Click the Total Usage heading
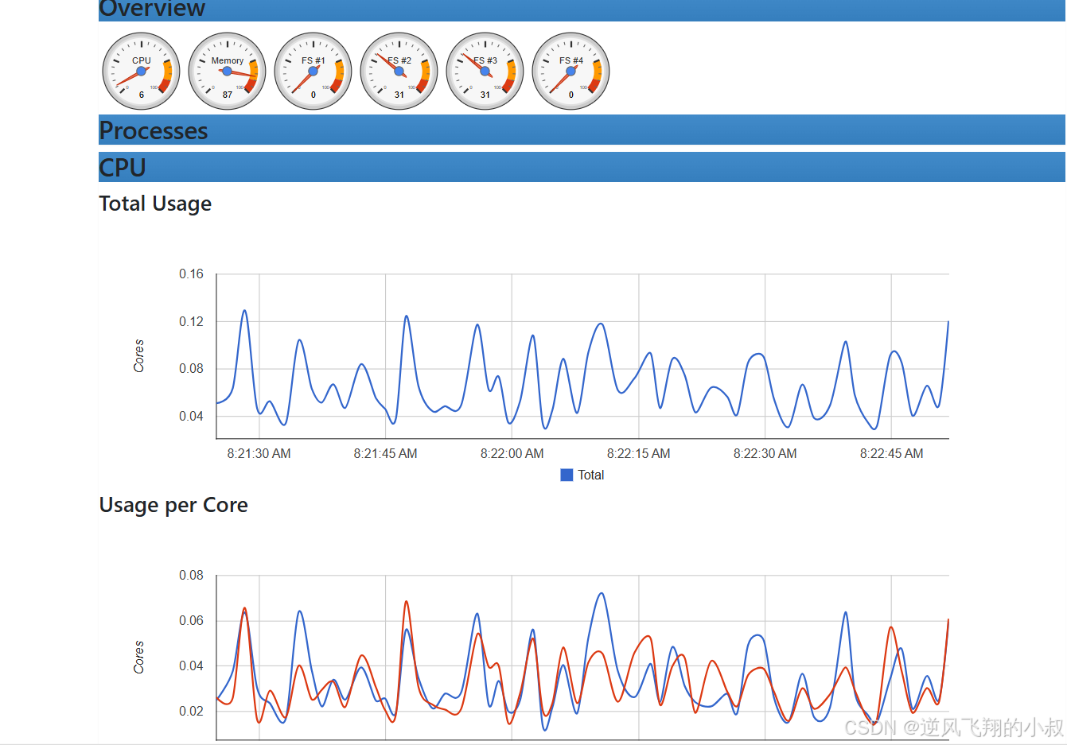 click(x=155, y=204)
